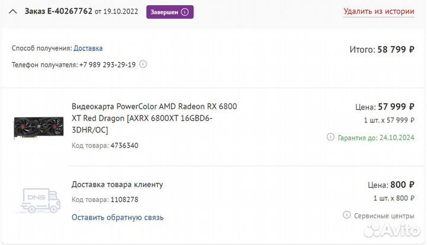Click info icon beside Гарантия до
Viewport: 427px width, 245px height.
pyautogui.click(x=330, y=137)
